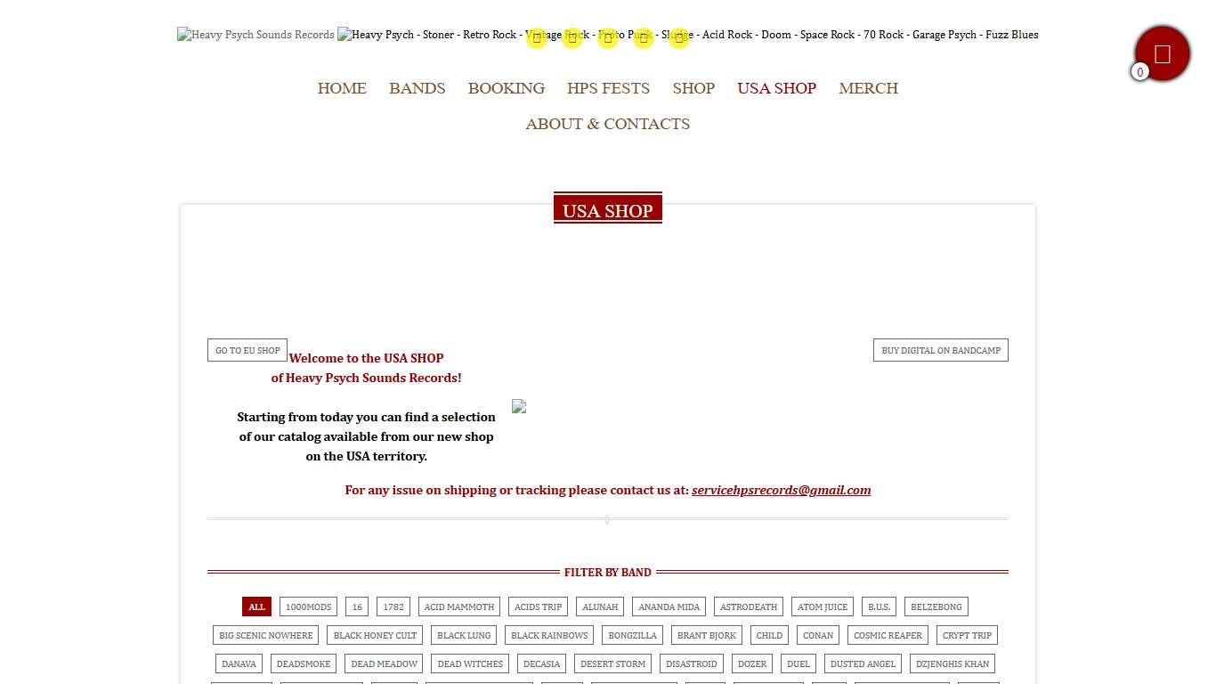Choose the BONGZILLA band filter
The height and width of the screenshot is (684, 1216).
(x=632, y=635)
